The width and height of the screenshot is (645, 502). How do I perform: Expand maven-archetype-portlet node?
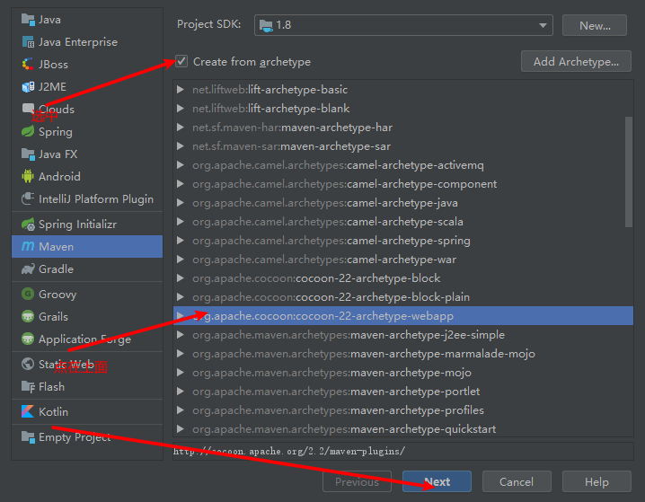[x=181, y=391]
